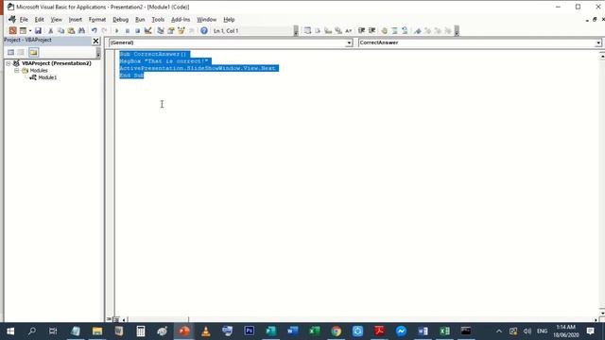Click the View Object icon in the Project panel
This screenshot has height=340, width=605.
click(21, 53)
